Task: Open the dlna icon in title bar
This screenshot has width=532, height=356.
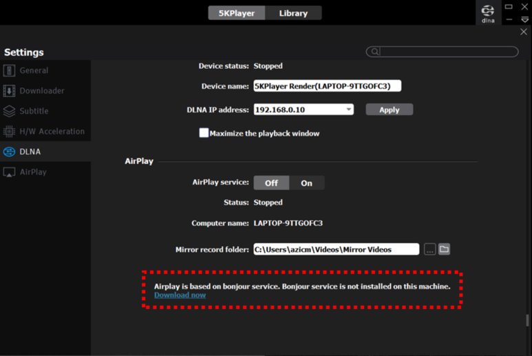Action: pos(488,14)
